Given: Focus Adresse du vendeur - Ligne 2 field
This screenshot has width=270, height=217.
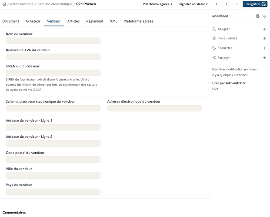Looking at the screenshot, I should point(53,143).
